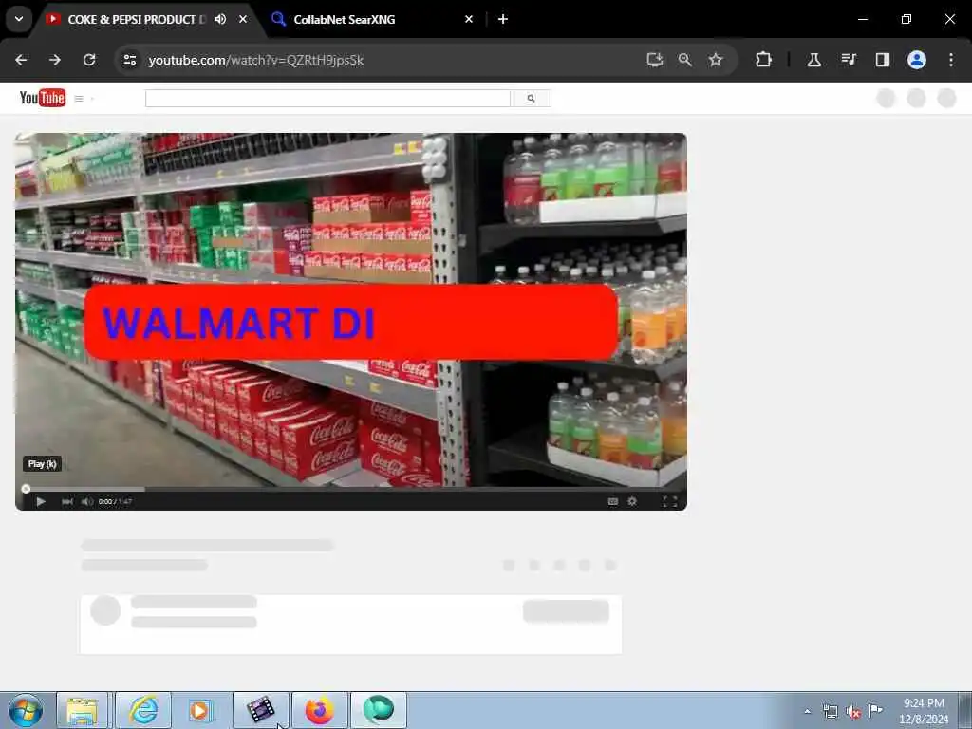
Task: Mute the video player volume
Action: coord(86,501)
